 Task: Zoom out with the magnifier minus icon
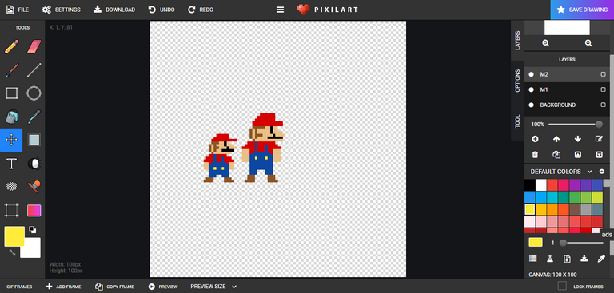(588, 43)
